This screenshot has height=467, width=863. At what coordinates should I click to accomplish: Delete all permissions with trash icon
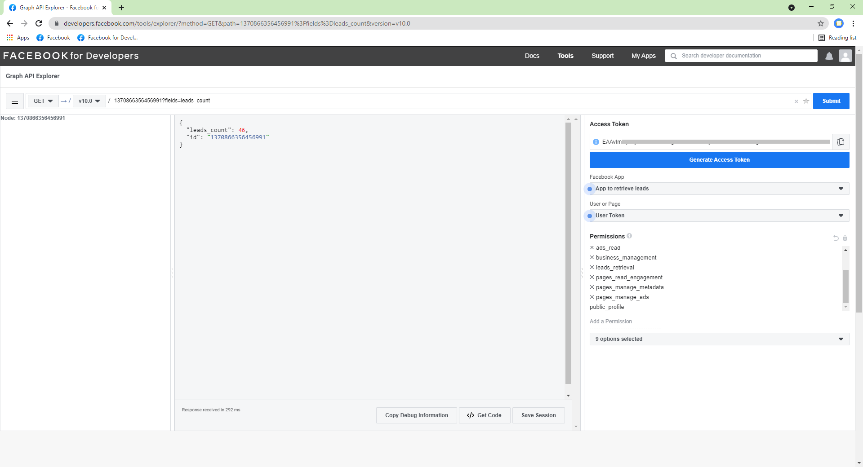(x=845, y=238)
